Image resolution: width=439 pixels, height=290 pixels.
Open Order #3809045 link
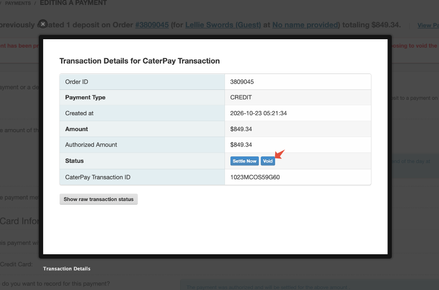pos(152,25)
